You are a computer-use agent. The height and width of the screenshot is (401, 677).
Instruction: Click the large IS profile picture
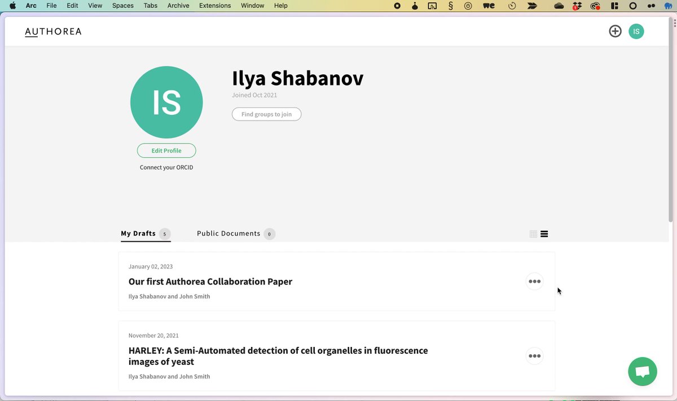pyautogui.click(x=166, y=103)
